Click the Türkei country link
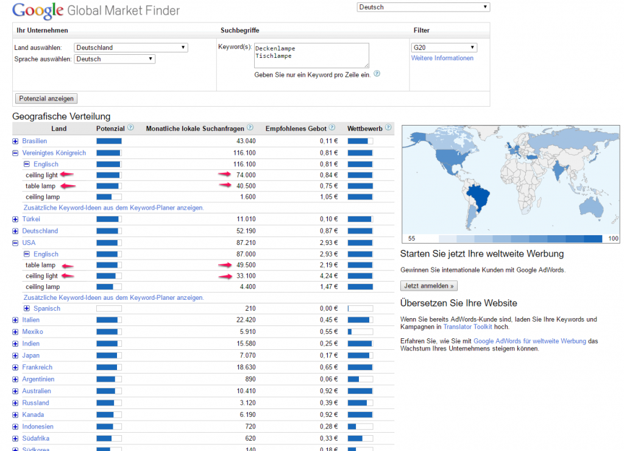Screen dimensions: 624x451 click(31, 219)
